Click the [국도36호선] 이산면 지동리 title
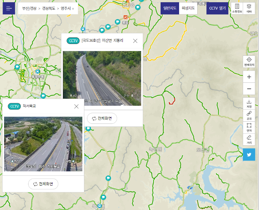Image resolution: width=259 pixels, height=210 pixels. [x=102, y=40]
